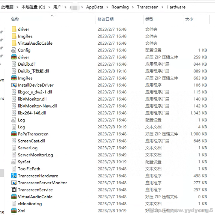Click the InstallDeviceDriver application icon
Viewport: 215px width, 215px height.
click(14, 85)
